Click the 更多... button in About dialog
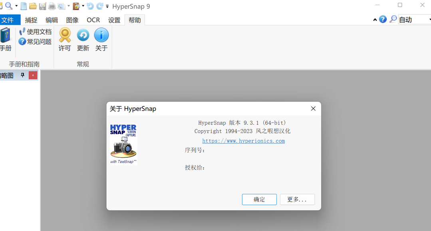This screenshot has width=431, height=231. point(297,200)
